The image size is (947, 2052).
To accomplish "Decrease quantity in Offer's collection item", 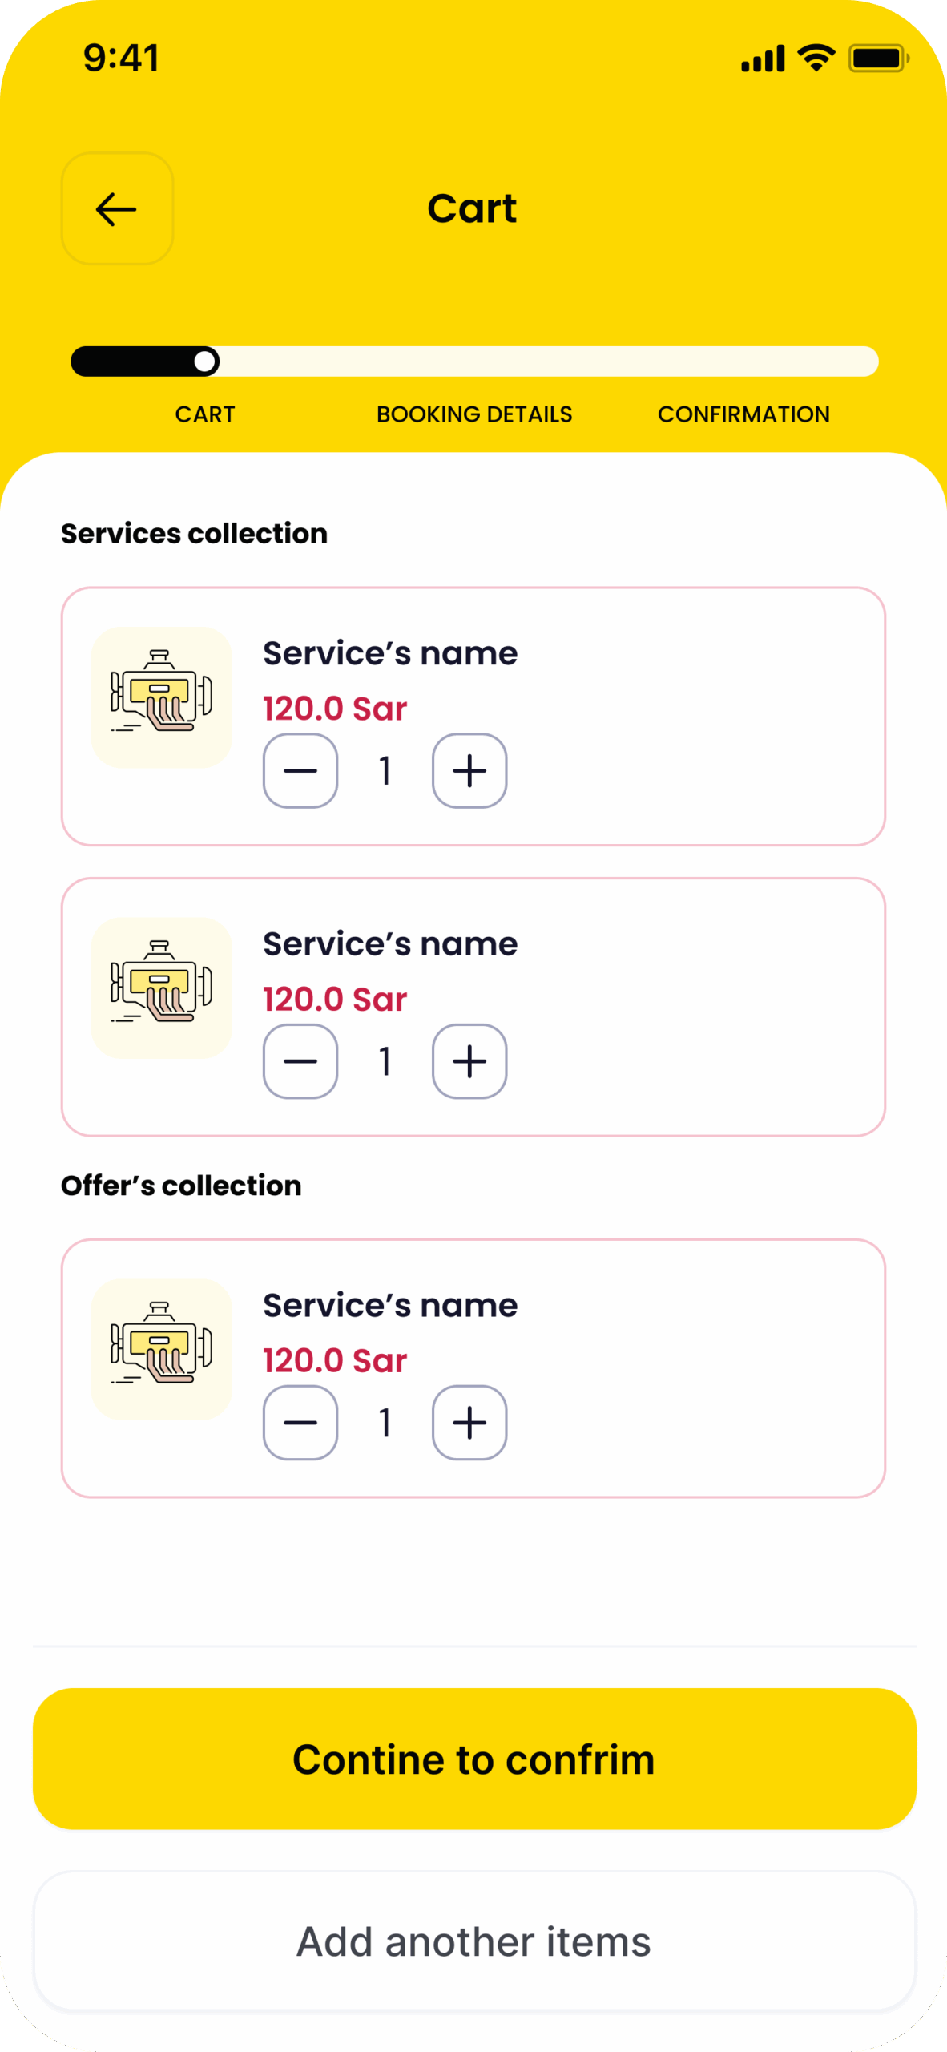I will coord(300,1423).
